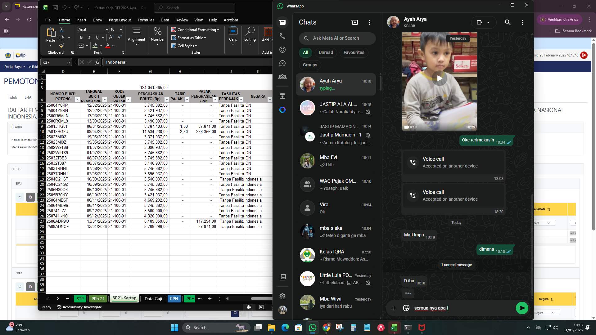
Task: Open WhatsApp Status updates panel
Action: (x=282, y=50)
